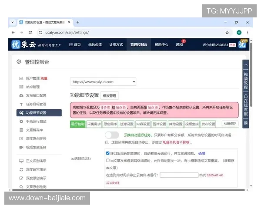
Task: Switch to the 原创需求 tab
Action: [110, 124]
